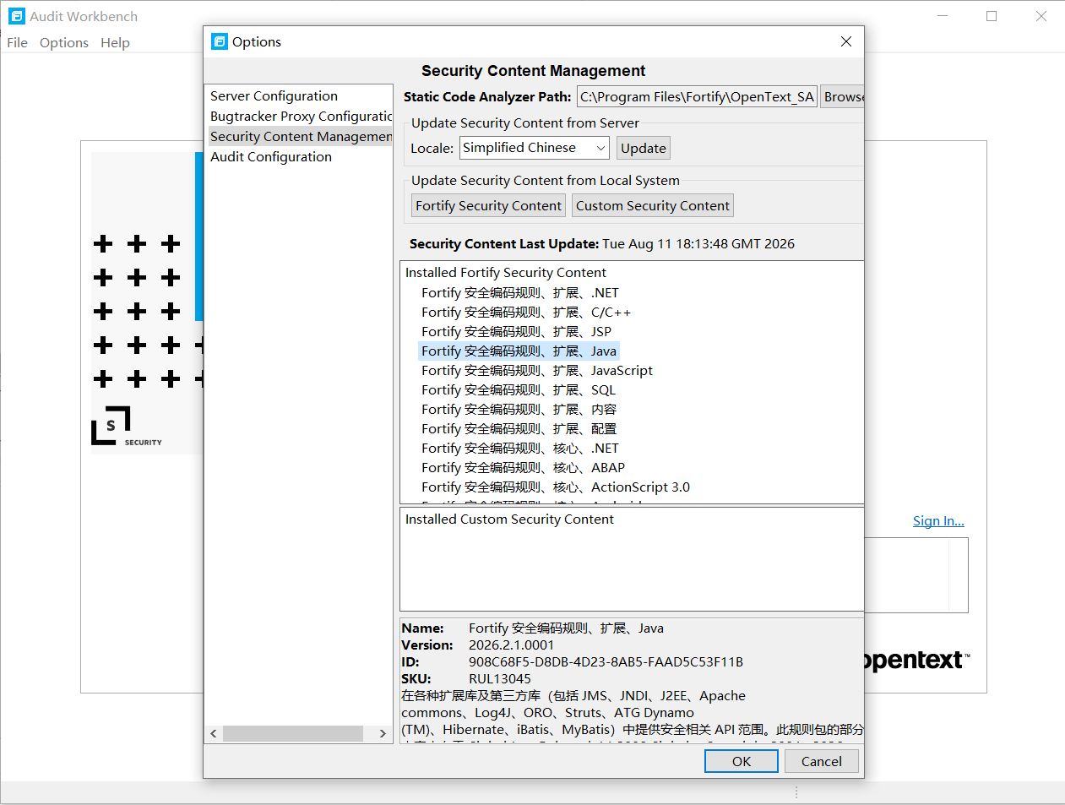Click the Installed Custom Security Content header
The height and width of the screenshot is (805, 1065).
tap(509, 519)
